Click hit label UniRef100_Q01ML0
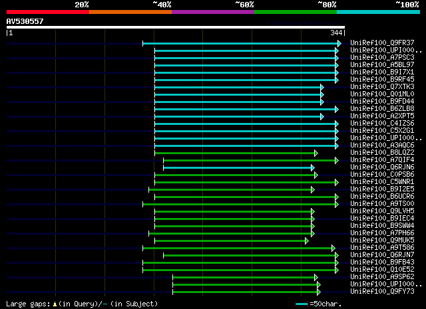426x309 pixels. coord(382,94)
